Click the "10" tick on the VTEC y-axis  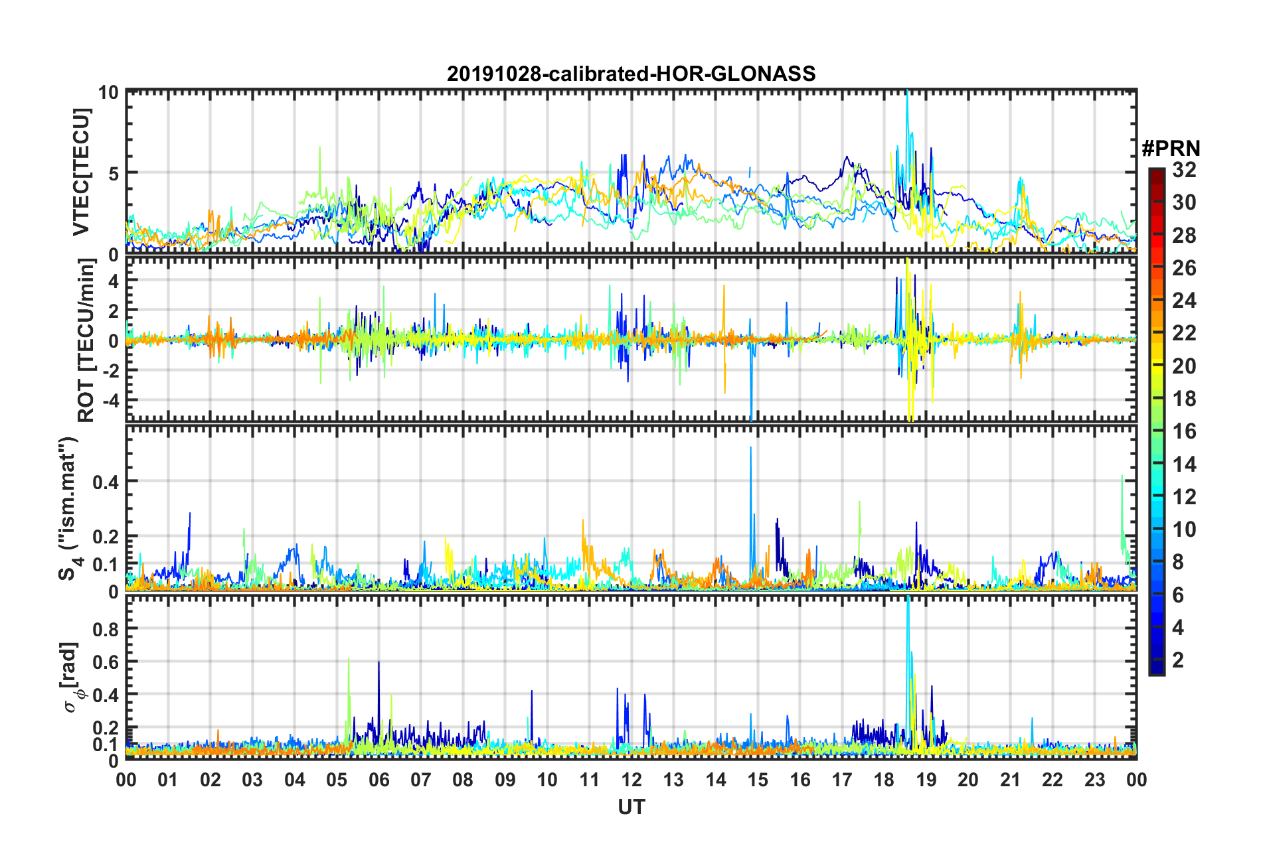point(108,92)
